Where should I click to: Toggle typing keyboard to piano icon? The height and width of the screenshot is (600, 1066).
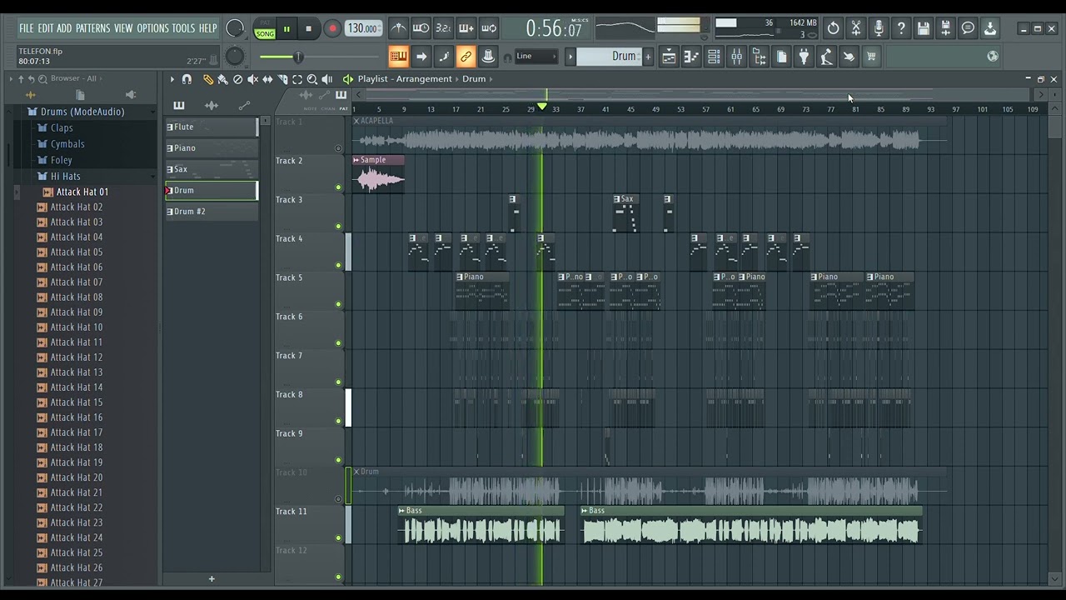(398, 57)
